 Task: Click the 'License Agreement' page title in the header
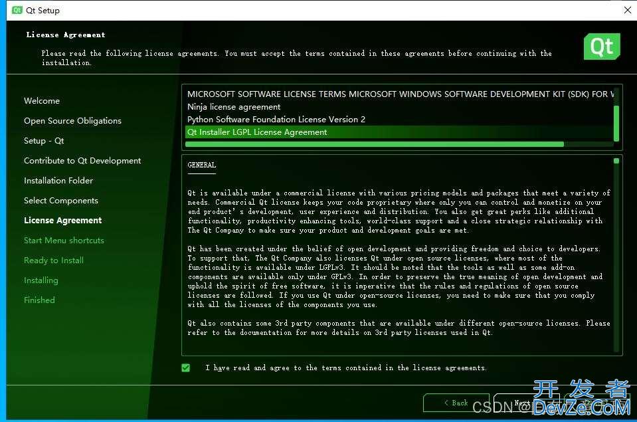pyautogui.click(x=66, y=35)
